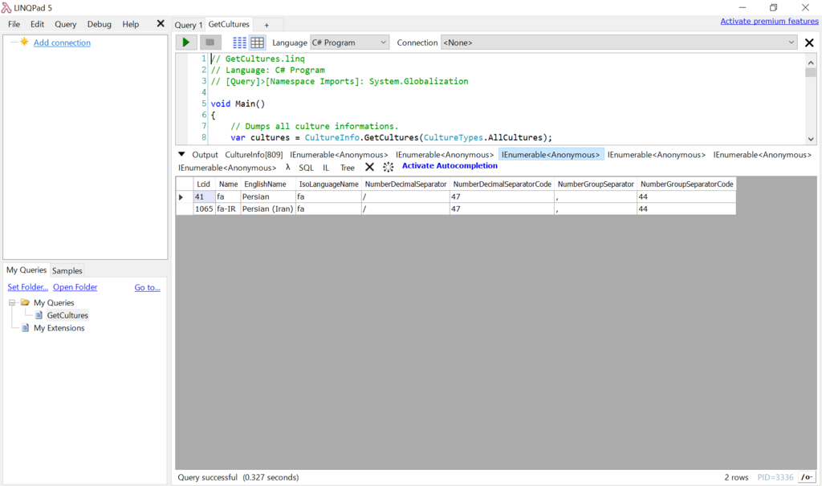Collapse the Output panel disclosure triangle
The width and height of the screenshot is (822, 486).
(x=181, y=154)
